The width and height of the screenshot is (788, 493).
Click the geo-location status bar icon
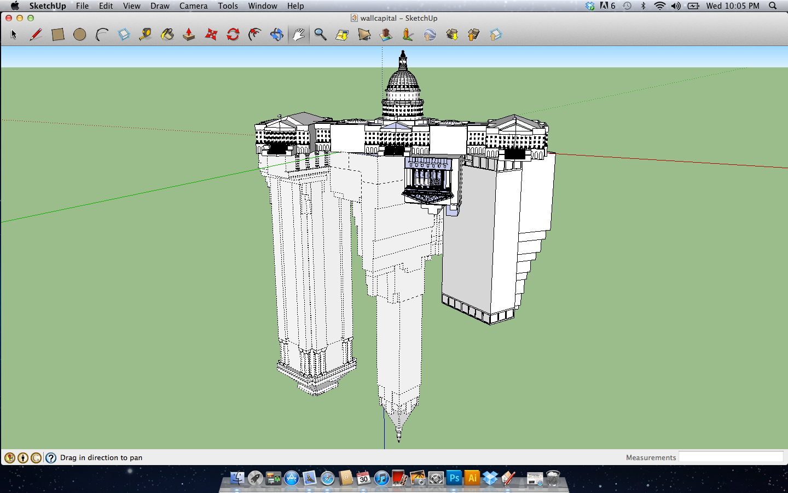[10, 458]
